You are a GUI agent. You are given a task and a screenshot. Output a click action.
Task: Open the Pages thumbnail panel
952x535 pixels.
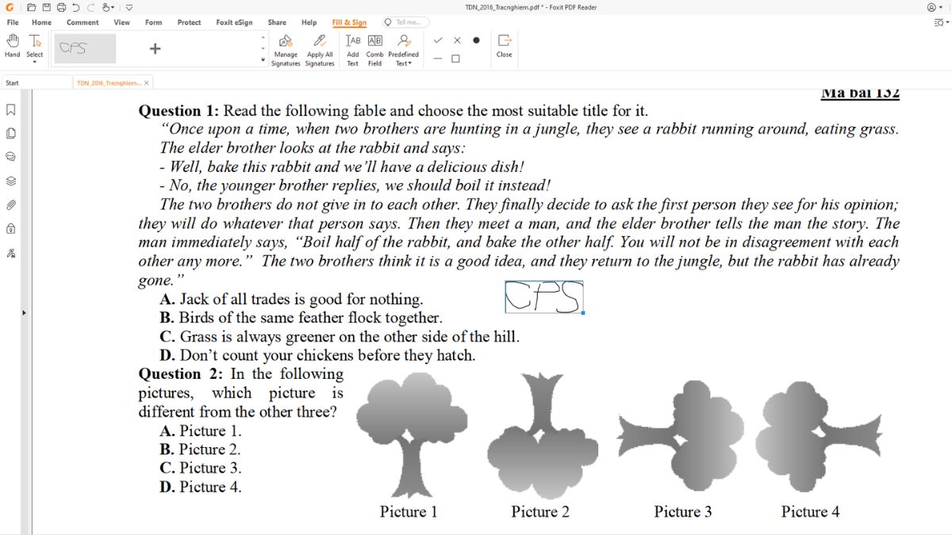(x=11, y=133)
